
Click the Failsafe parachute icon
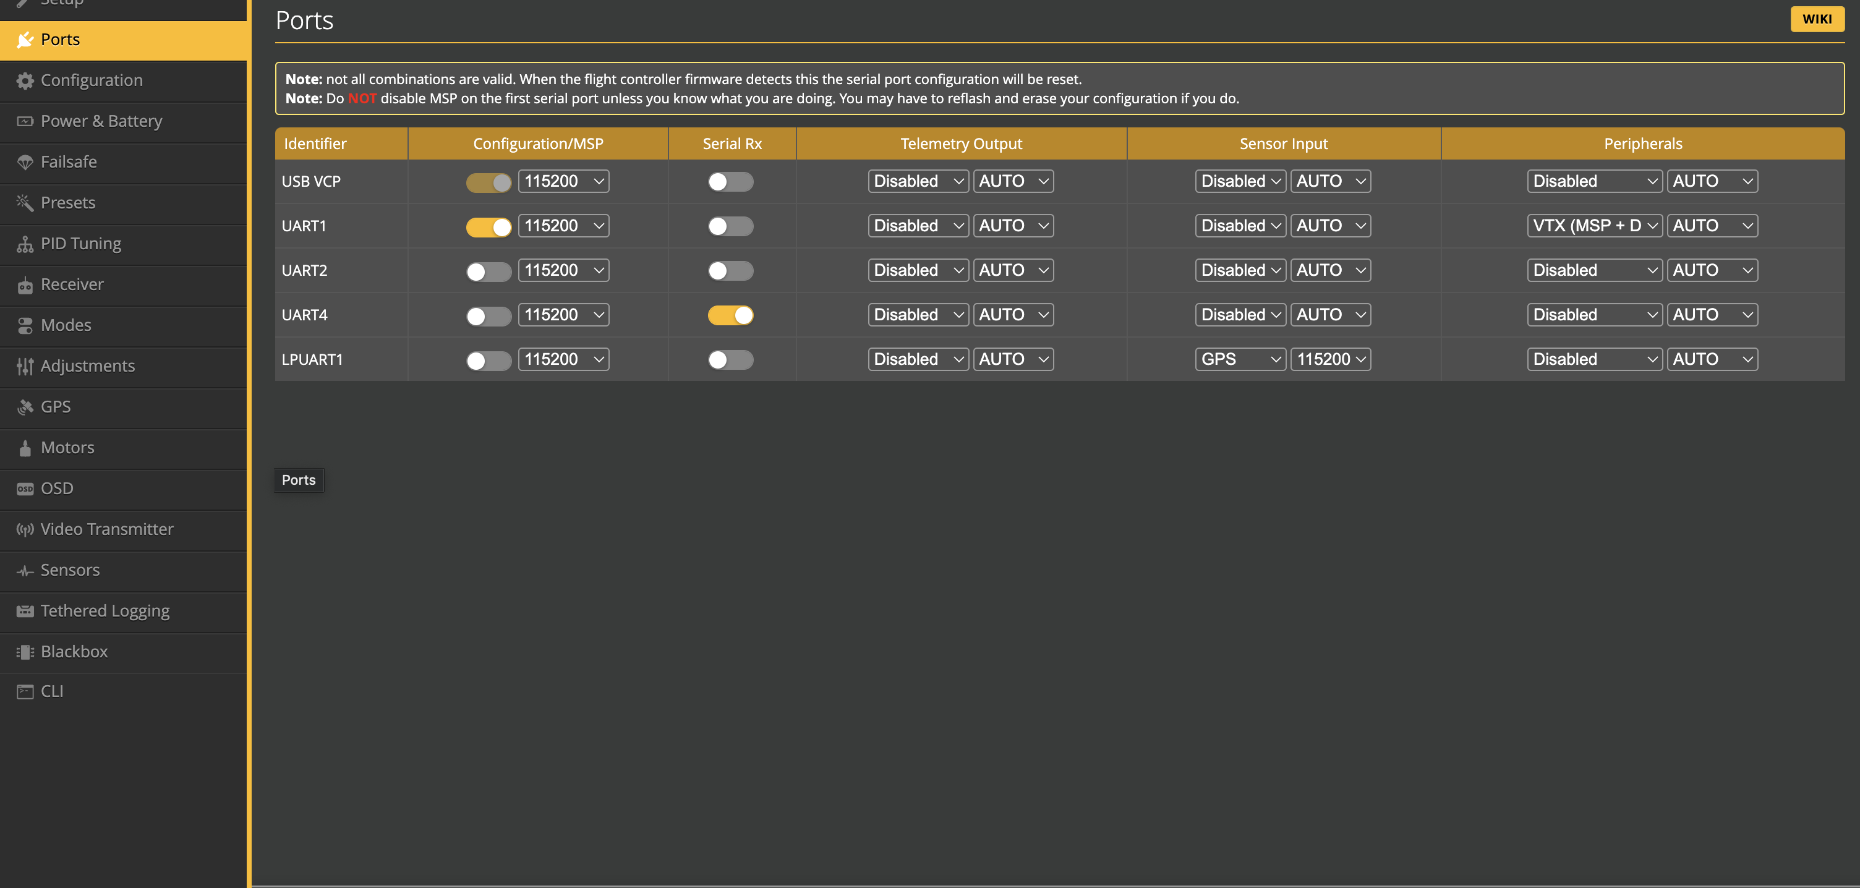point(25,163)
